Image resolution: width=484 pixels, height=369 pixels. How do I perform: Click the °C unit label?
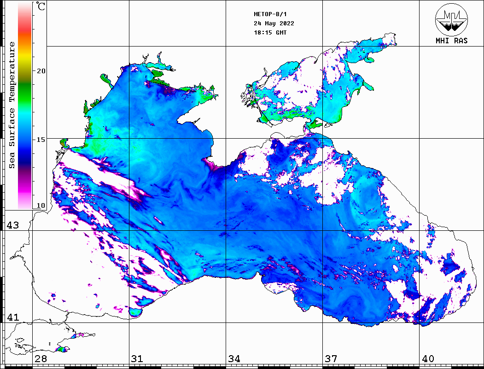41,6
